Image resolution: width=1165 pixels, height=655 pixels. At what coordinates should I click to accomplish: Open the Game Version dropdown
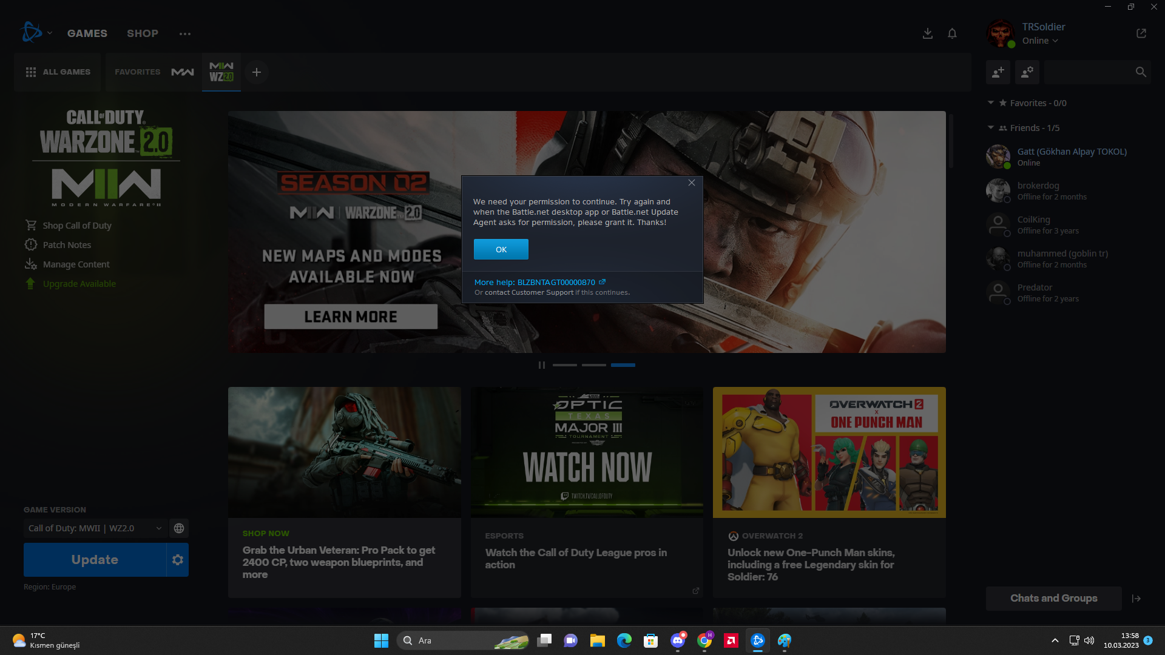[x=95, y=528]
